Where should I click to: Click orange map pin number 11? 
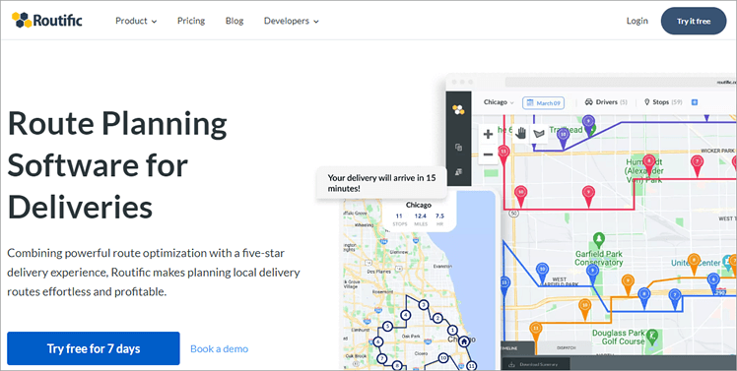(536, 332)
